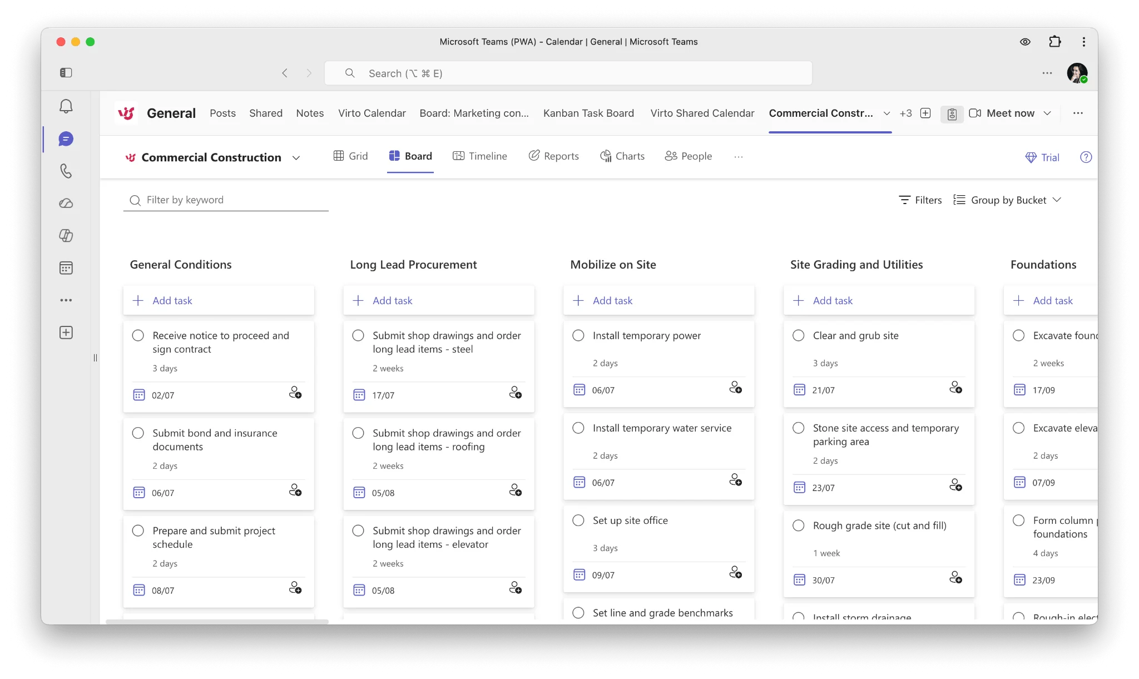1139x679 pixels.
Task: Click the horizontal scrollbar at bottom
Action: coord(217,622)
